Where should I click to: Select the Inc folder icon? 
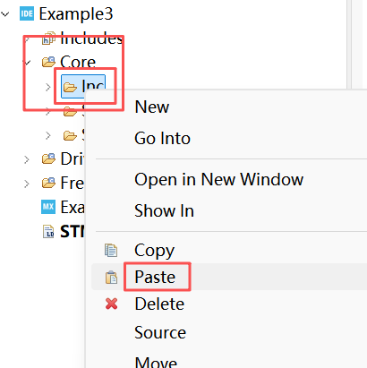point(71,87)
